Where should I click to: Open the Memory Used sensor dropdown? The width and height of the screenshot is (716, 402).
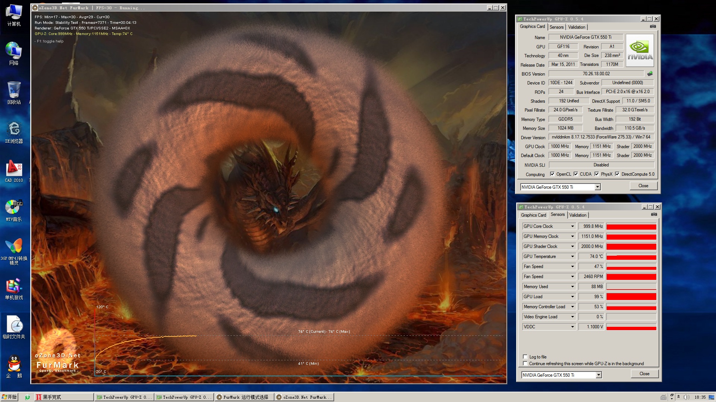pos(572,287)
